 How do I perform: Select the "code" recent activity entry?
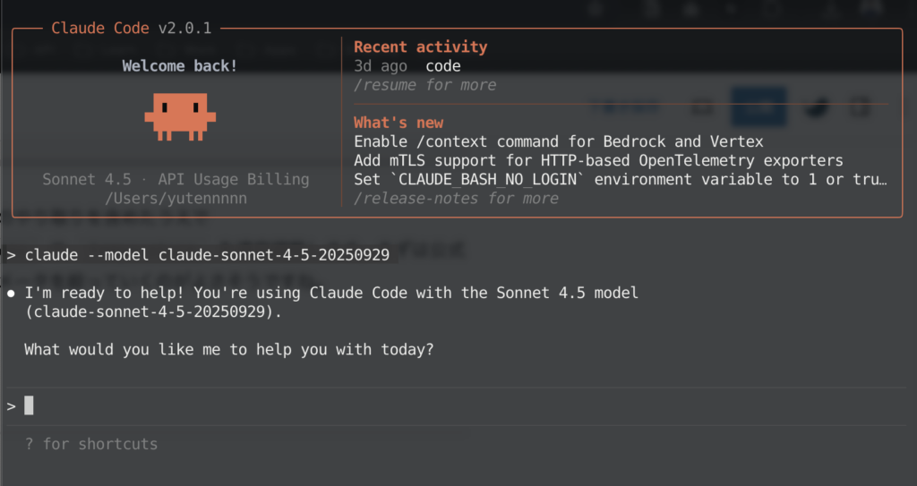coord(442,66)
